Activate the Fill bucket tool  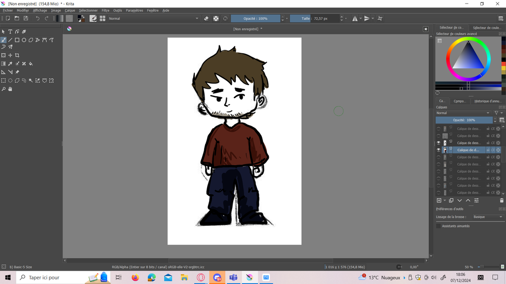[31, 64]
